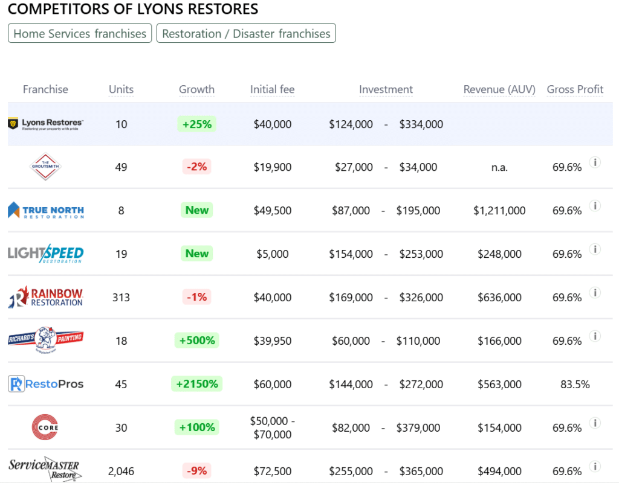
Task: Open the Lightspeed Restoration gross profit info icon
Action: [595, 249]
